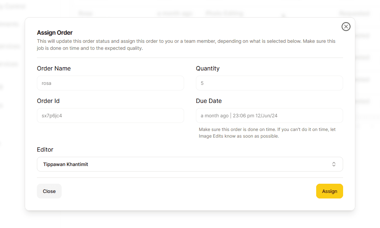Screen dimensions: 380x228
Task: Click the Order Id field showing sx7p6jc4
Action: (x=110, y=115)
